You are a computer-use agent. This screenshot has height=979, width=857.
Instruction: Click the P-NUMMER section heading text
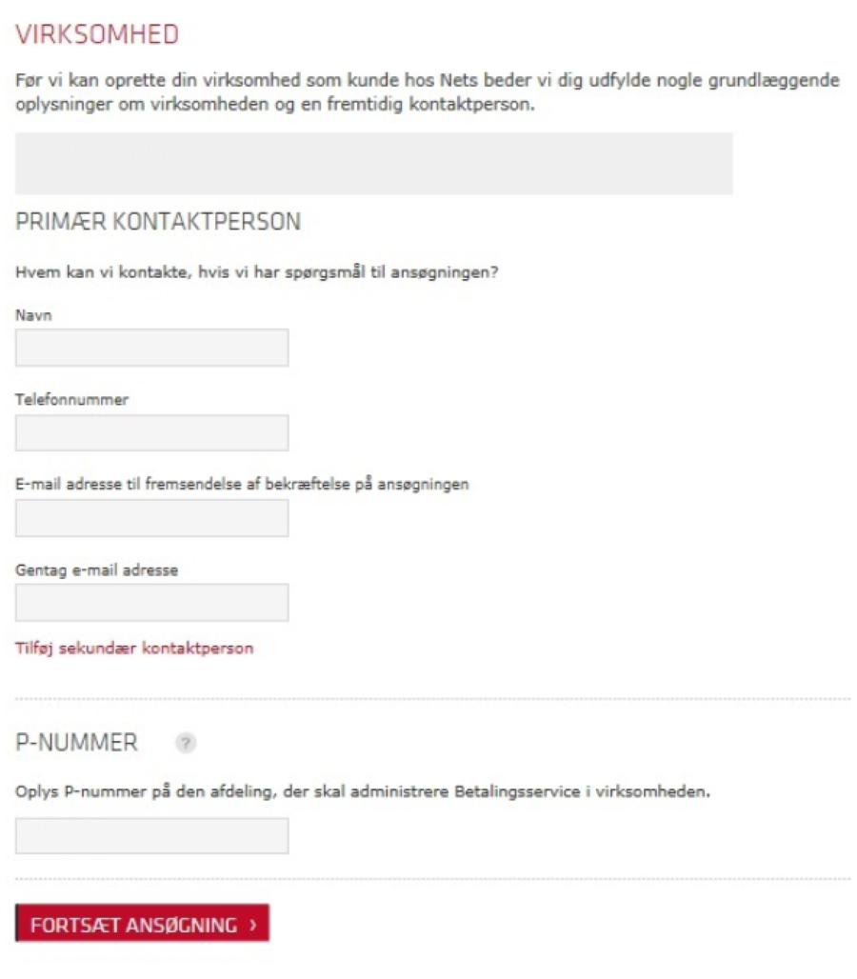tap(77, 743)
